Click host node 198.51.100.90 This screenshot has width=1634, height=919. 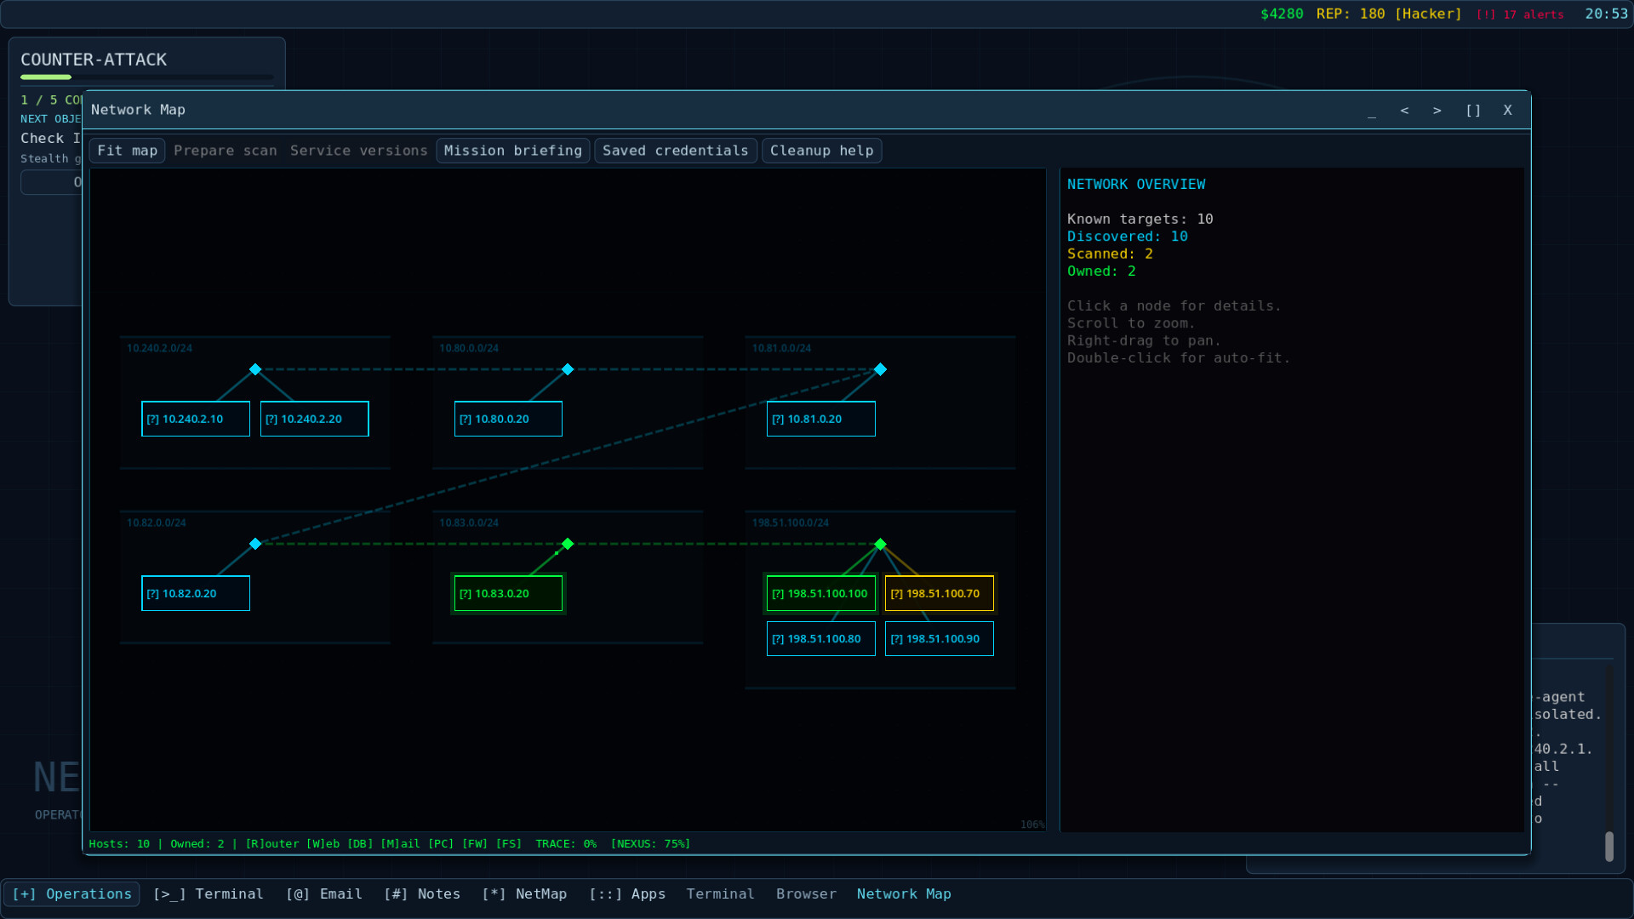click(x=940, y=638)
